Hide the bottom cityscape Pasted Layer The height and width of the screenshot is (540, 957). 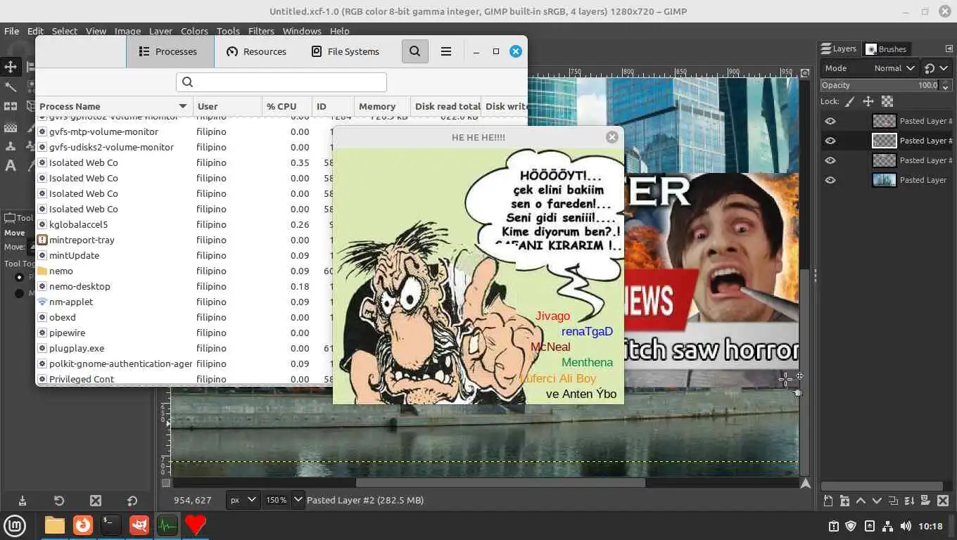(830, 180)
